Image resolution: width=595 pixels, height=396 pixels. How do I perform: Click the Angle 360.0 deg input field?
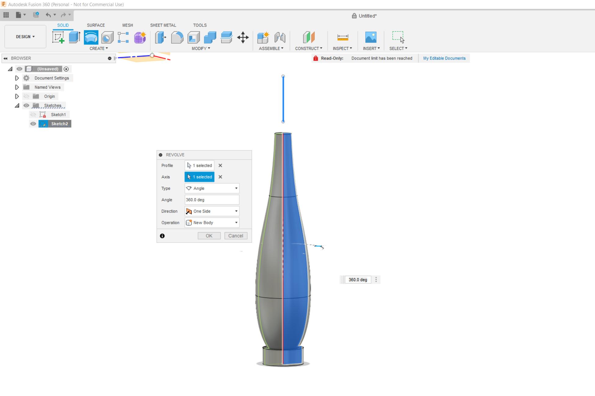pyautogui.click(x=212, y=200)
